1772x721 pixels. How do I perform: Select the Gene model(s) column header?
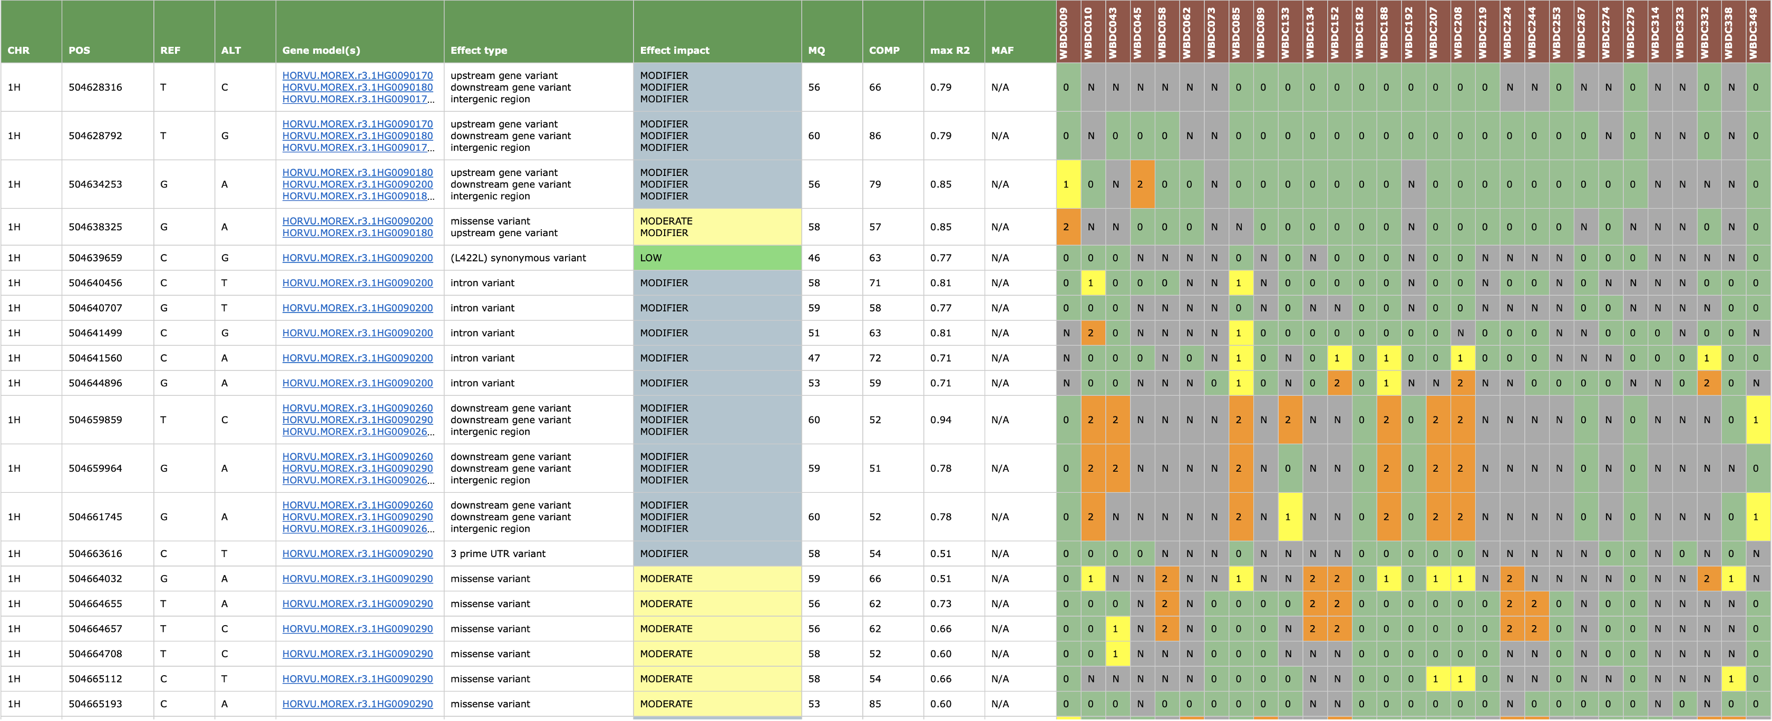click(320, 50)
